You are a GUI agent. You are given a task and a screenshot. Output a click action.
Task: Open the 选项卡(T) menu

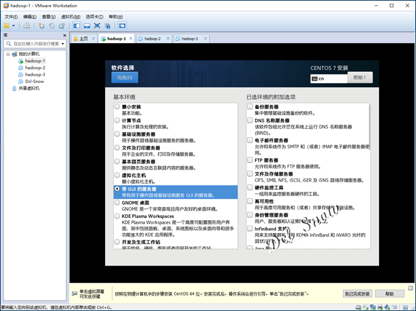[95, 17]
